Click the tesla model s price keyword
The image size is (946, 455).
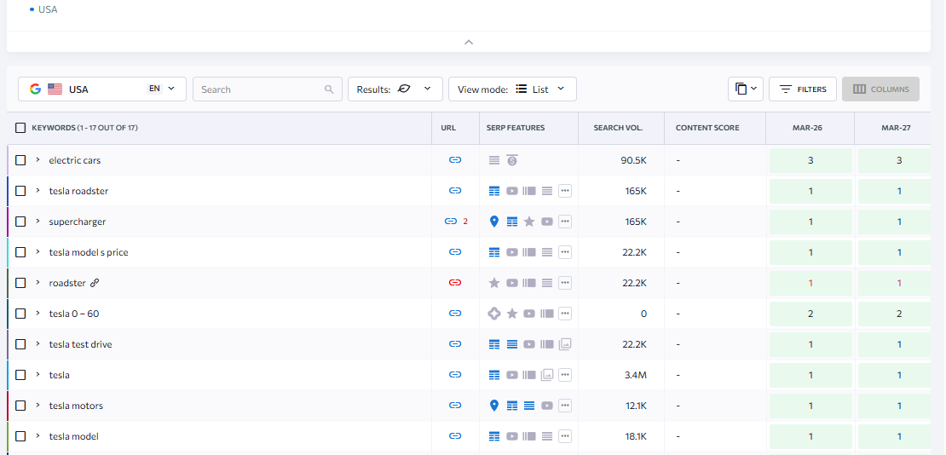click(89, 252)
